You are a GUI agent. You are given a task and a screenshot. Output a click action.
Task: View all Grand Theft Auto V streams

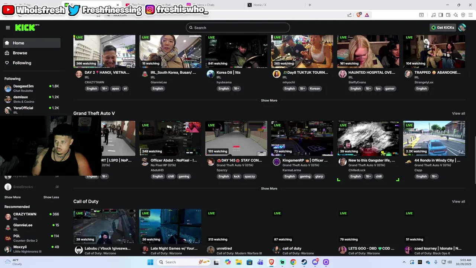point(458,114)
